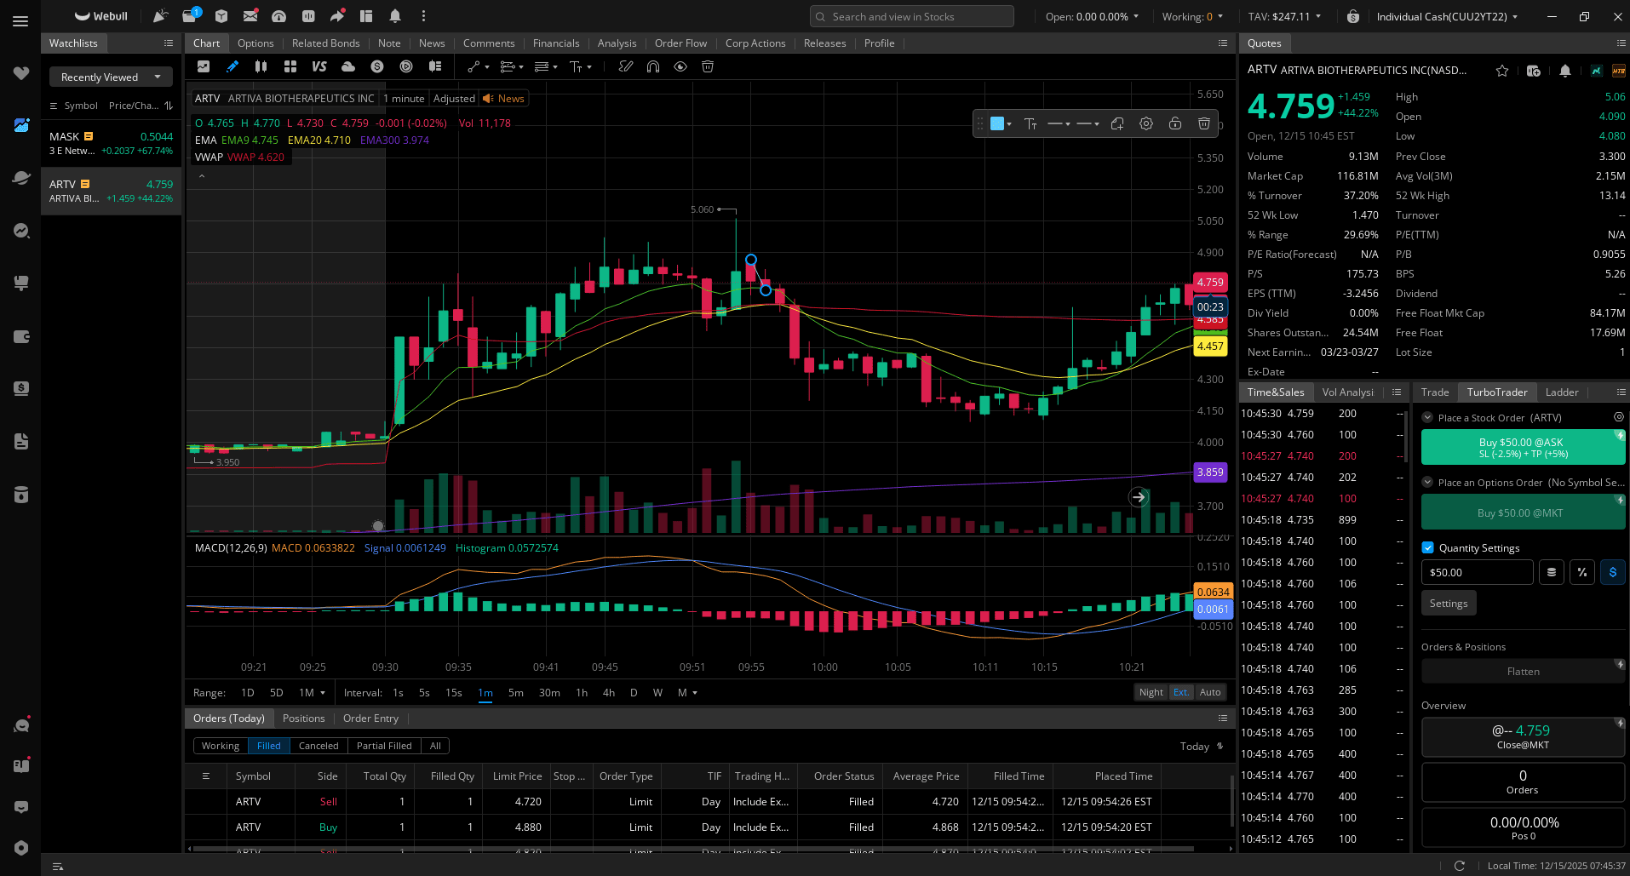Click the Buy $50.00 @ASK button
The image size is (1630, 876).
click(x=1523, y=447)
